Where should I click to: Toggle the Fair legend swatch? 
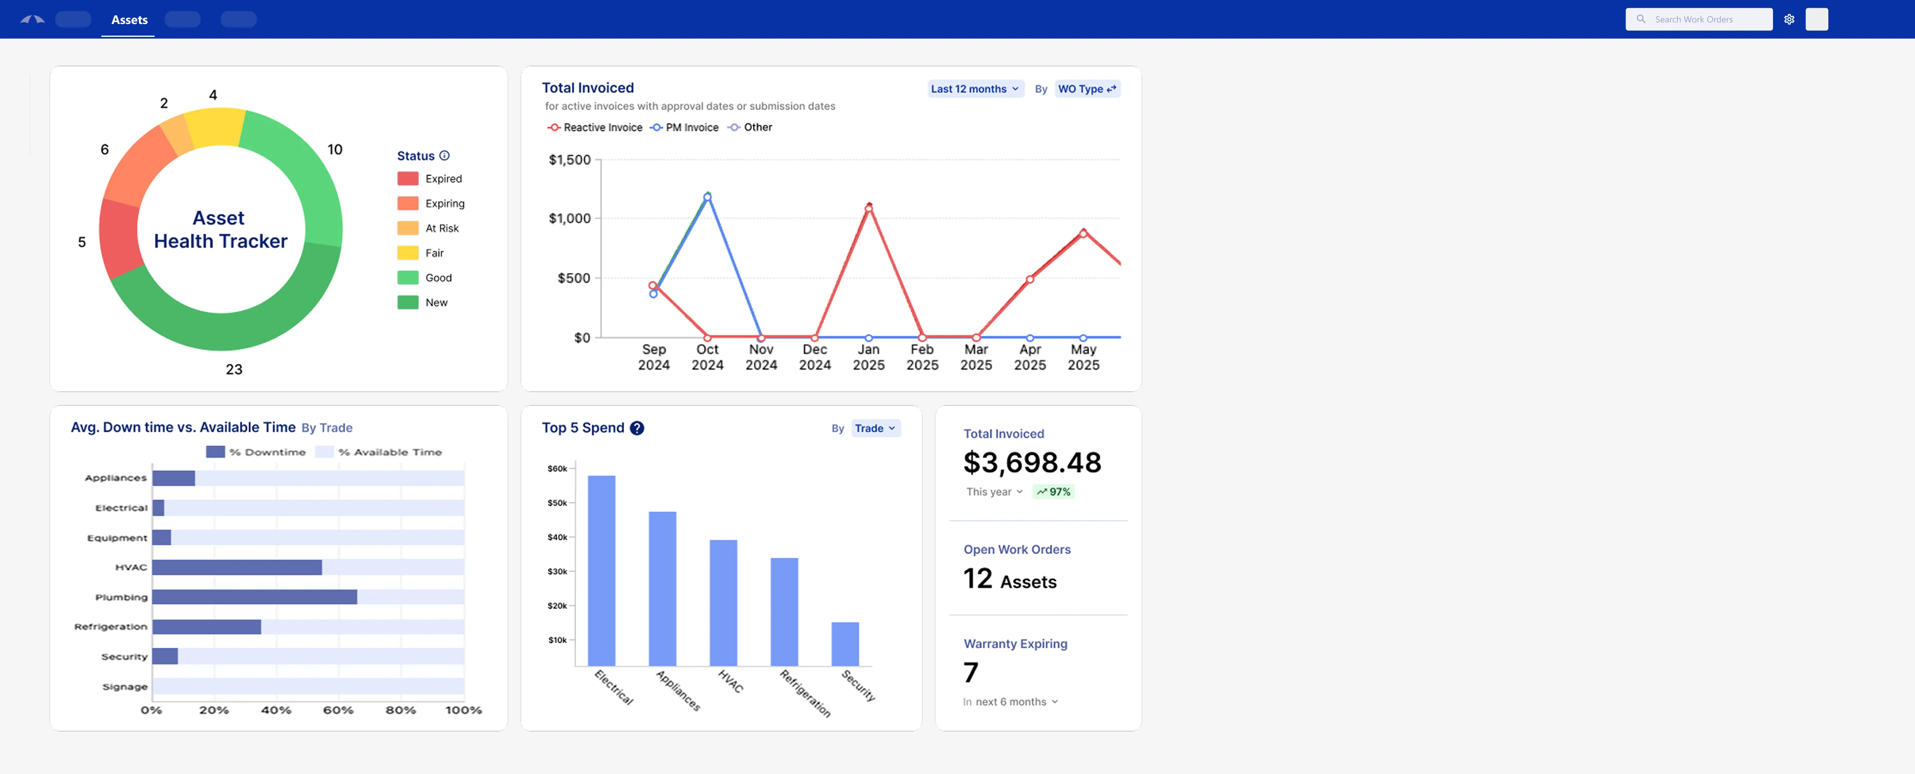click(408, 252)
